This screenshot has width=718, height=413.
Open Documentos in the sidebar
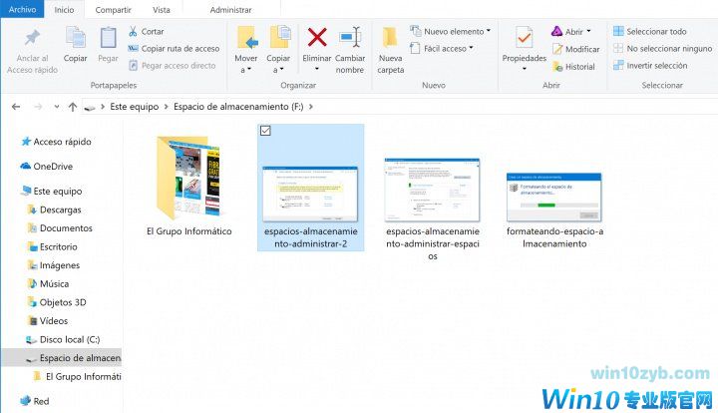[x=60, y=228]
